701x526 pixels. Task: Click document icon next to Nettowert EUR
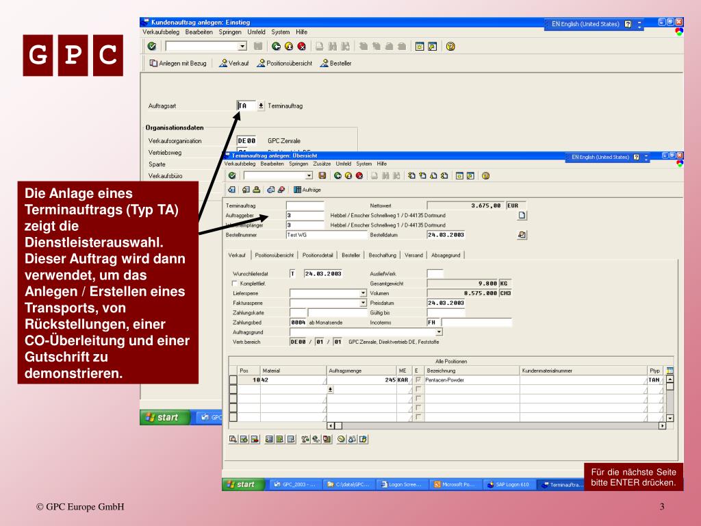coord(522,215)
